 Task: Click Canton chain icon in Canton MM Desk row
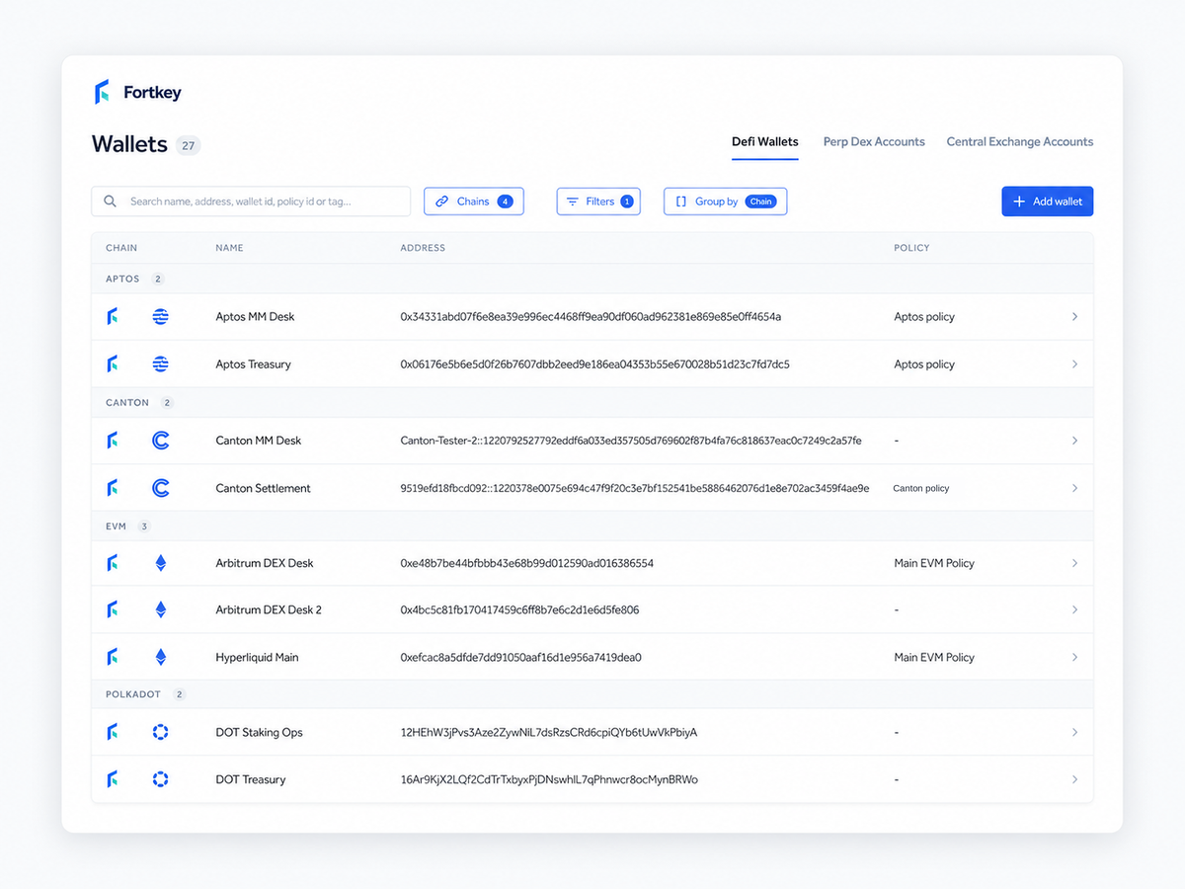pos(161,441)
